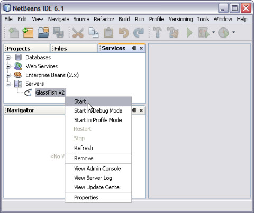
Task: Switch to the Files tab
Action: tap(74, 49)
